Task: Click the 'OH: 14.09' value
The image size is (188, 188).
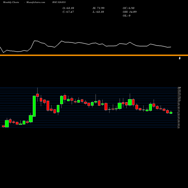Action: point(130,12)
